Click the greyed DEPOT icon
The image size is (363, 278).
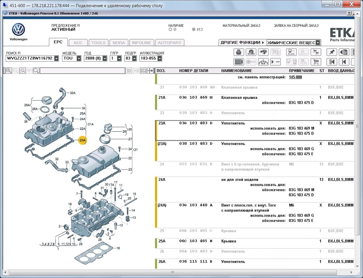303,52
